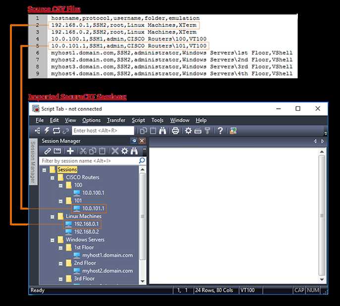This screenshot has height=306, width=340.
Task: Open the File menu
Action: pyautogui.click(x=40, y=120)
